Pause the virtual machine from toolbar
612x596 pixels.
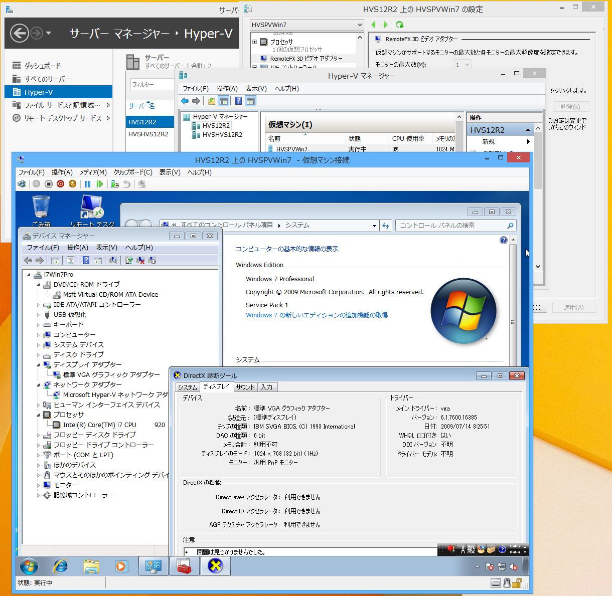pos(88,184)
